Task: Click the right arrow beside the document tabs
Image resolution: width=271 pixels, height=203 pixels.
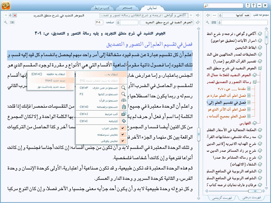Action: click(198, 15)
